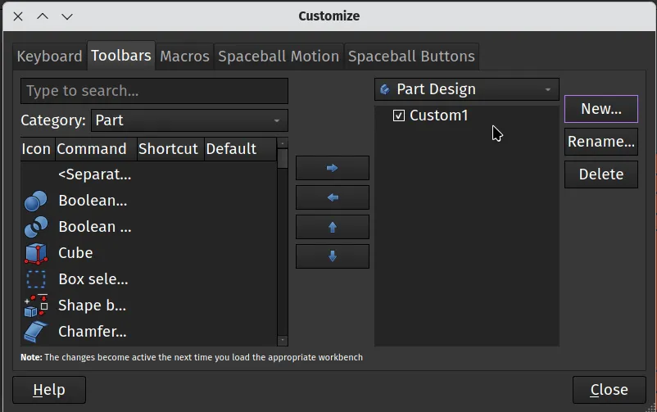Viewport: 657px width, 412px height.
Task: Close the Customize dialog with X
Action: point(18,16)
